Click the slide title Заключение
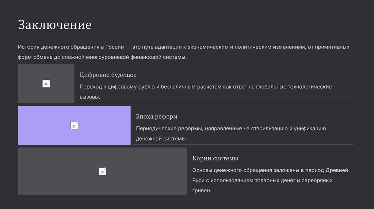374x209 pixels. click(x=55, y=25)
